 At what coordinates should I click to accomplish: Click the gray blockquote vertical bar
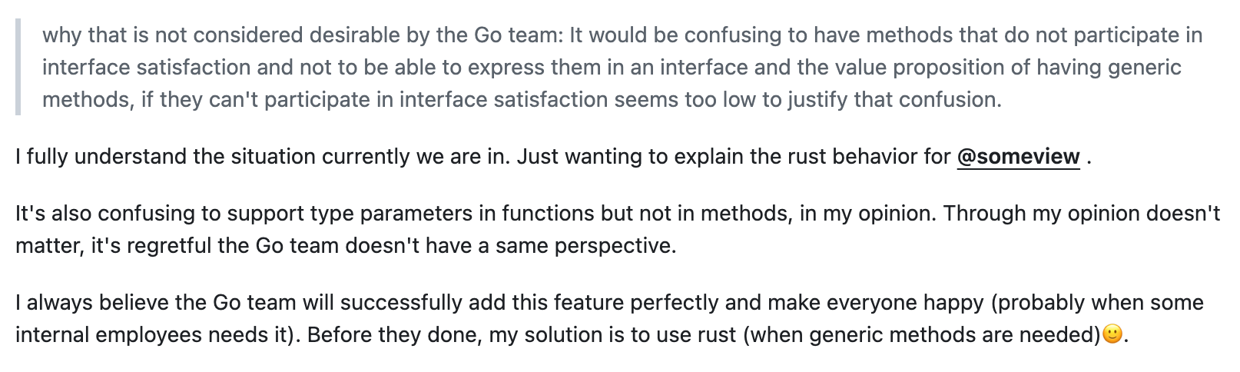click(x=18, y=67)
